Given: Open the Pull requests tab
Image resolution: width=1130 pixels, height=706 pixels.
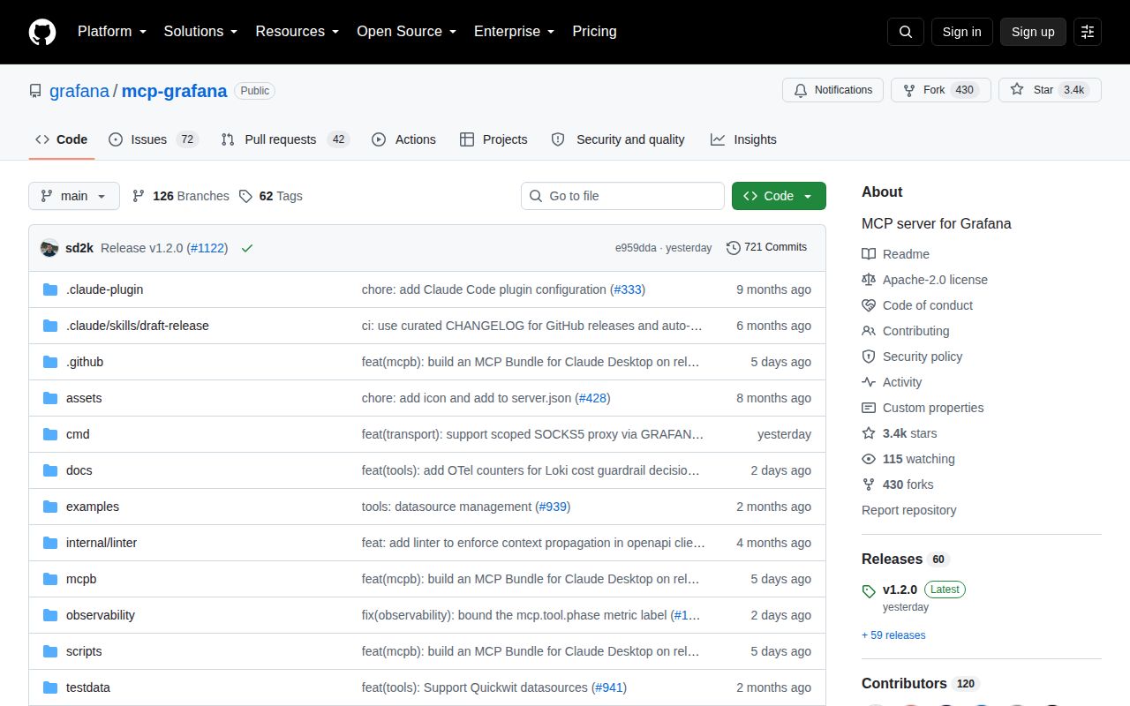Looking at the screenshot, I should 285,139.
